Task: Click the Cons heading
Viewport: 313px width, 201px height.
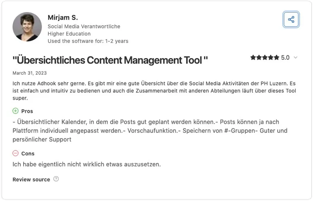Action: (28, 153)
